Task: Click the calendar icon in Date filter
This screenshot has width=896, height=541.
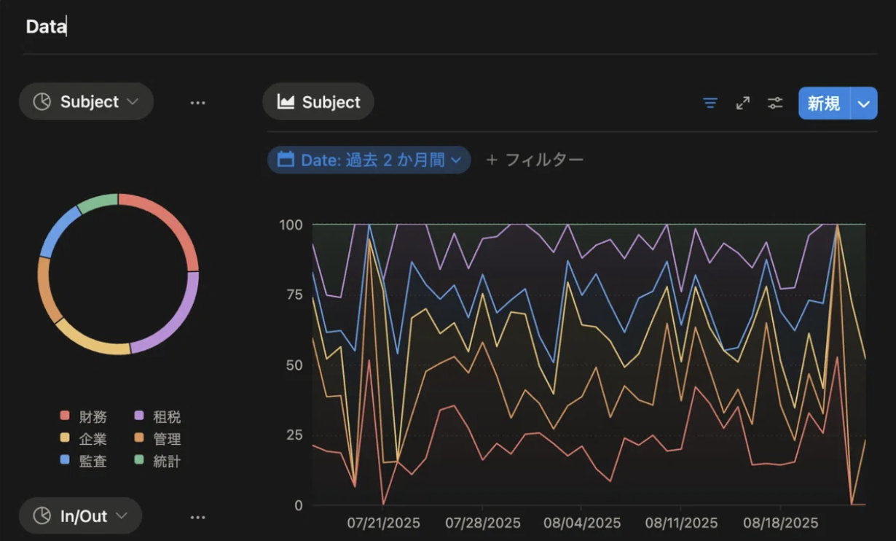Action: [x=286, y=160]
